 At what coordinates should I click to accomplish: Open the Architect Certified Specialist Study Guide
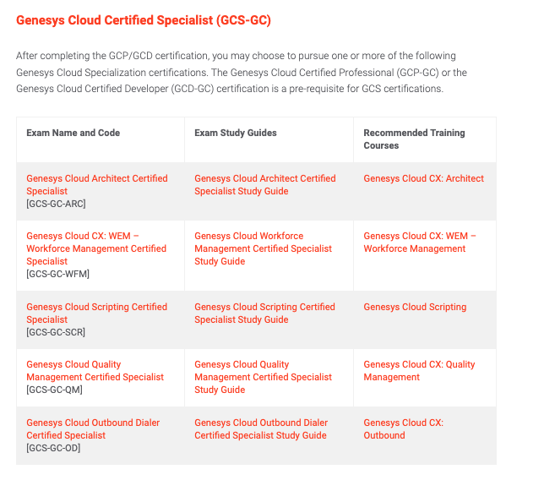coord(264,184)
